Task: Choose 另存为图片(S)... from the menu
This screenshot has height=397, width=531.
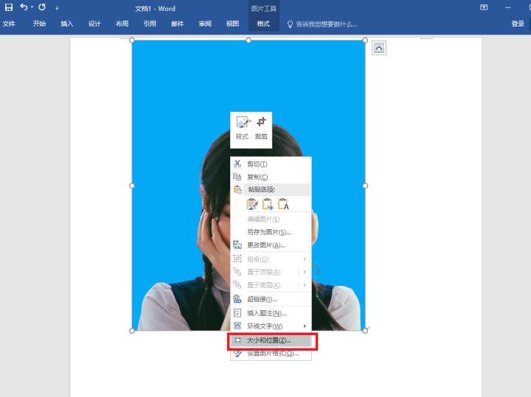Action: (271, 232)
